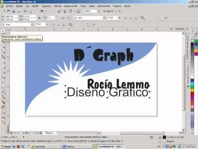Click the Cut icon in the toolbar
Image resolution: width=198 pixels, height=149 pixels.
[x=25, y=11]
